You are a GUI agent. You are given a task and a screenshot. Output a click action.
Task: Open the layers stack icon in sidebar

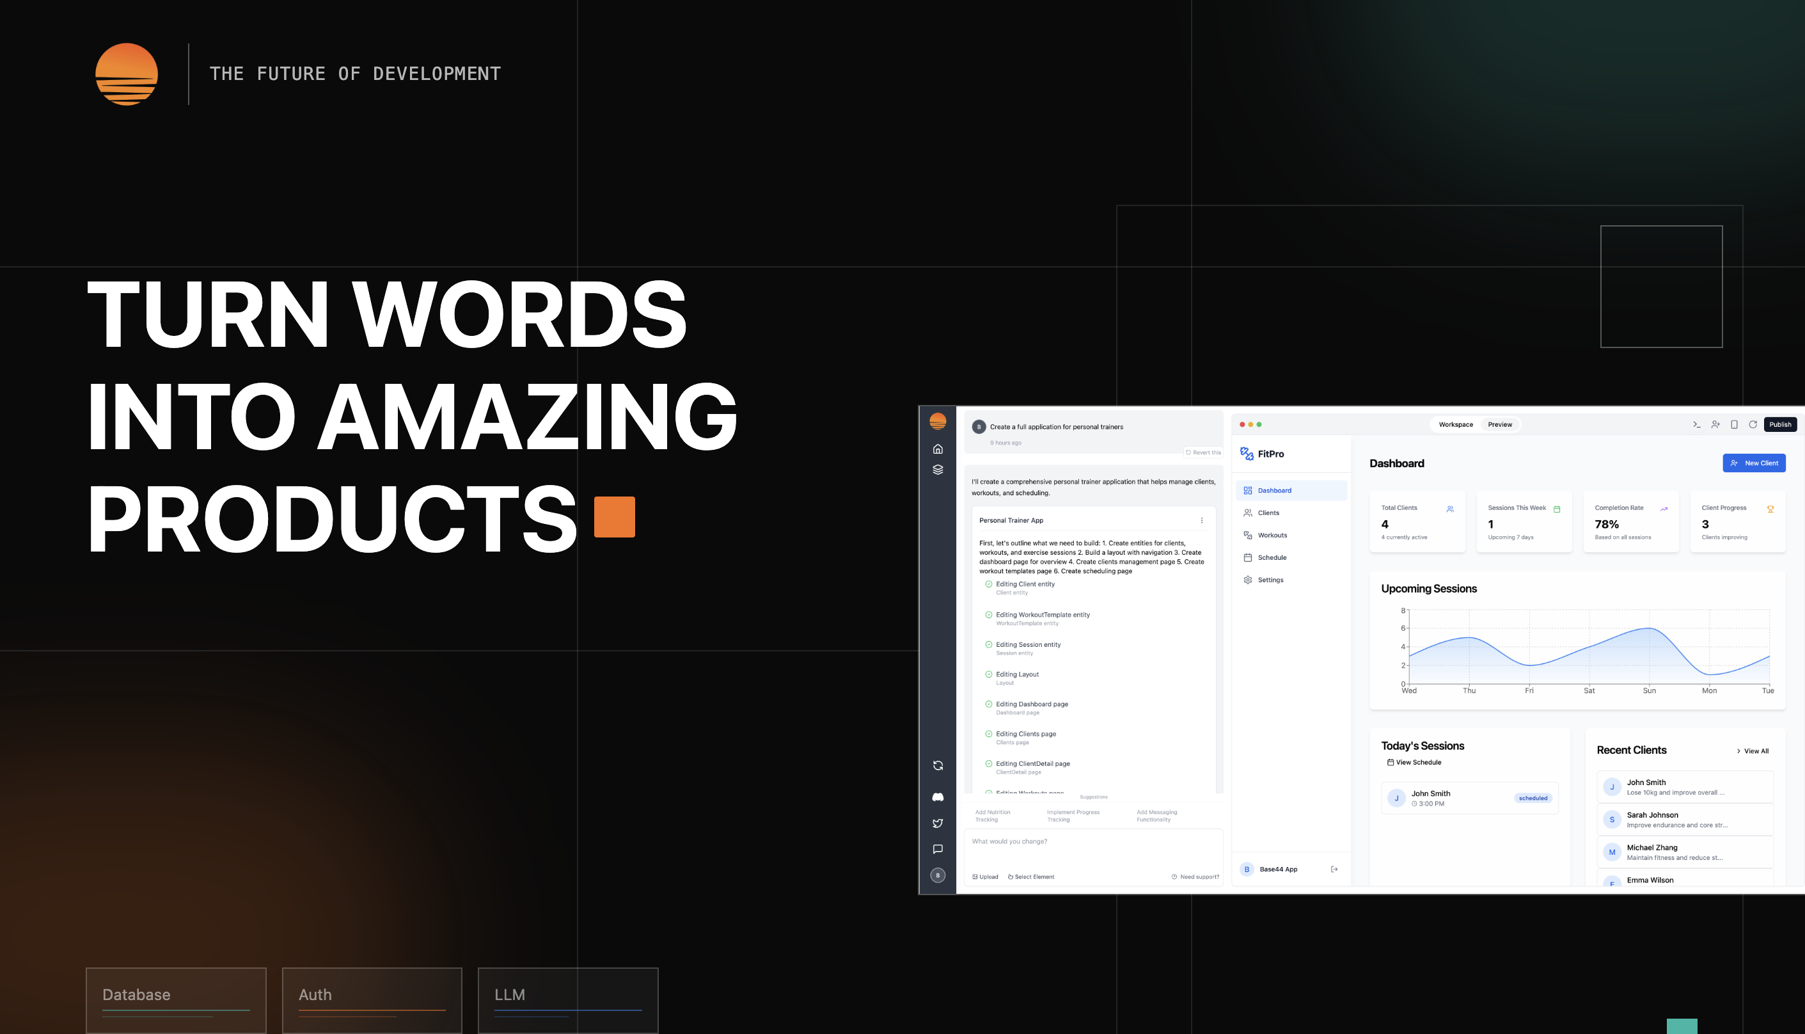click(x=938, y=470)
